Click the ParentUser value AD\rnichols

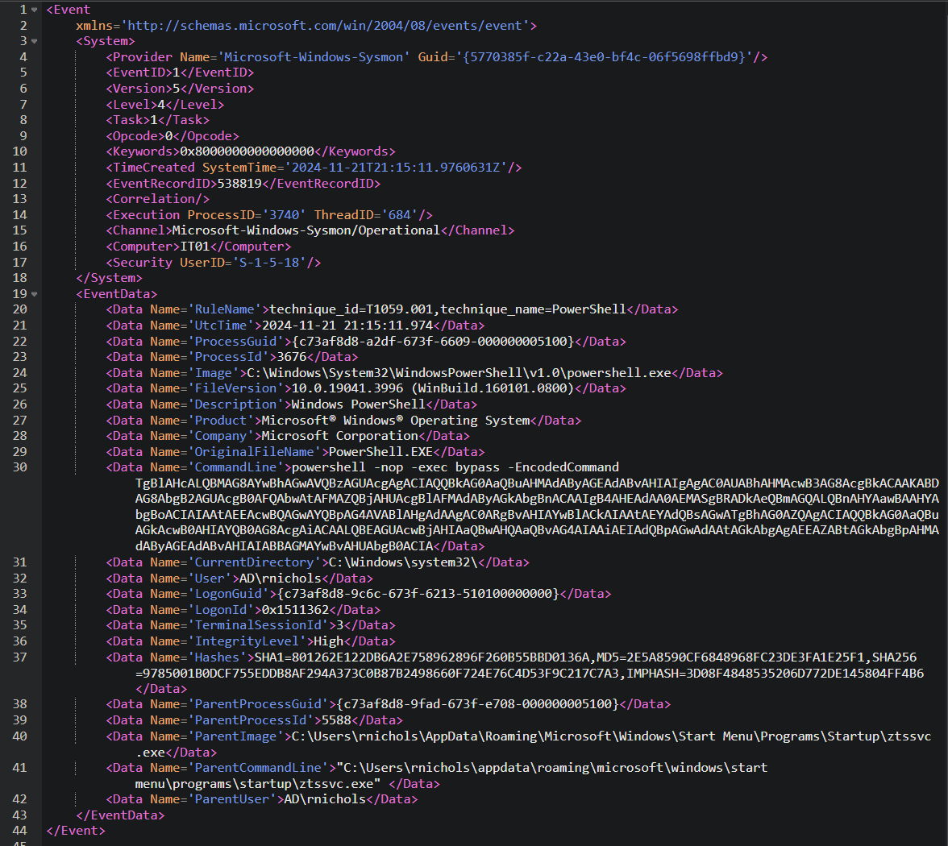[326, 799]
